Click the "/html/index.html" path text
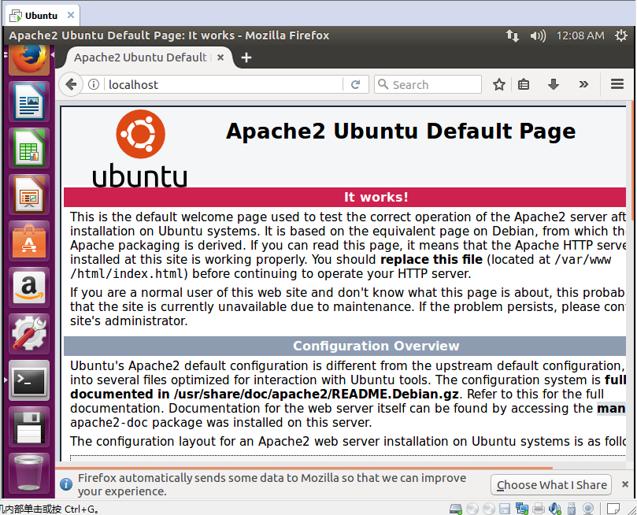637x515 pixels. (x=127, y=274)
